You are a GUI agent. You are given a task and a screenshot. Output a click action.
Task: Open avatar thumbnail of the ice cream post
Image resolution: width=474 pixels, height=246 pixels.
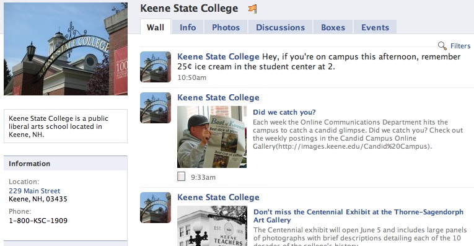tap(156, 67)
